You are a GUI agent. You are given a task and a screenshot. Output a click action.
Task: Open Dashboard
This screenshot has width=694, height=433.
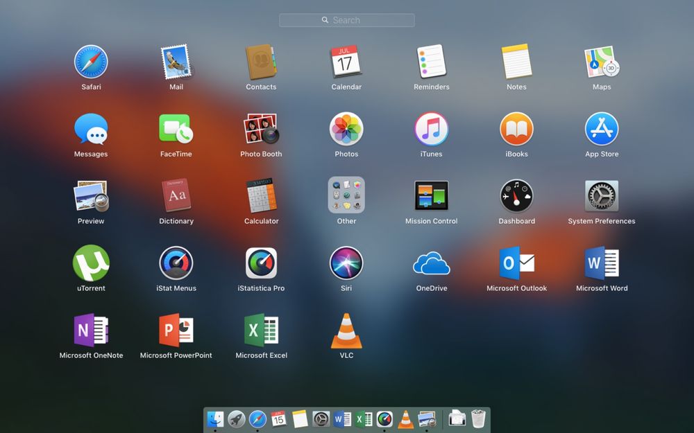click(516, 196)
